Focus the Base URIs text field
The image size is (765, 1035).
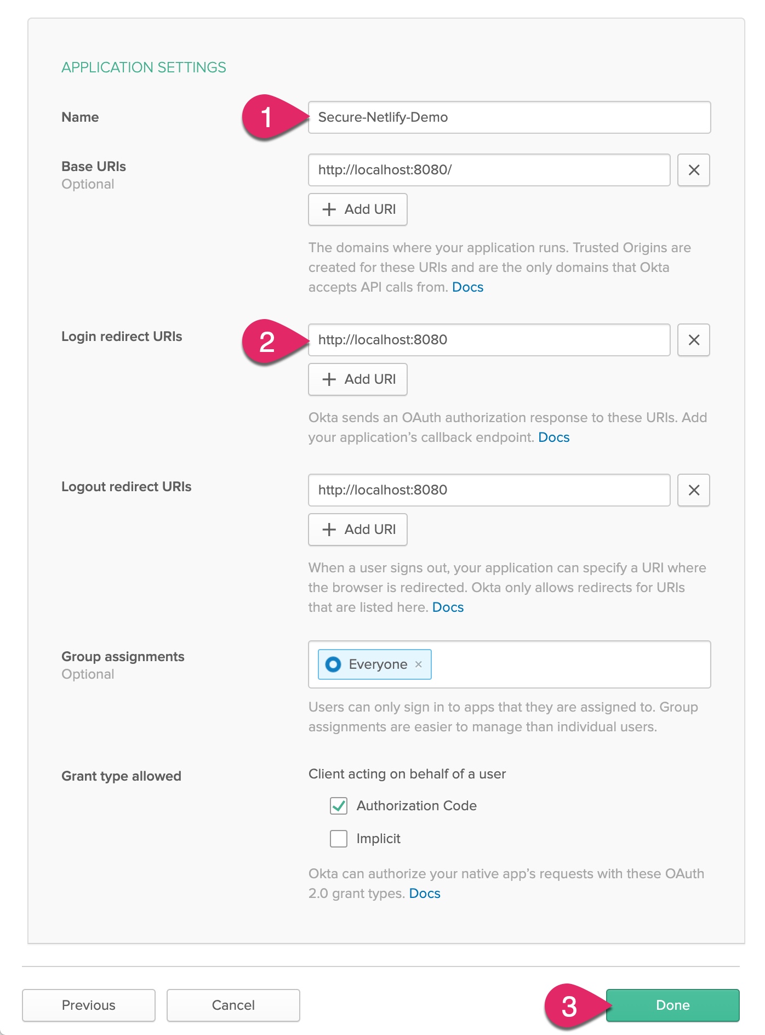tap(489, 170)
